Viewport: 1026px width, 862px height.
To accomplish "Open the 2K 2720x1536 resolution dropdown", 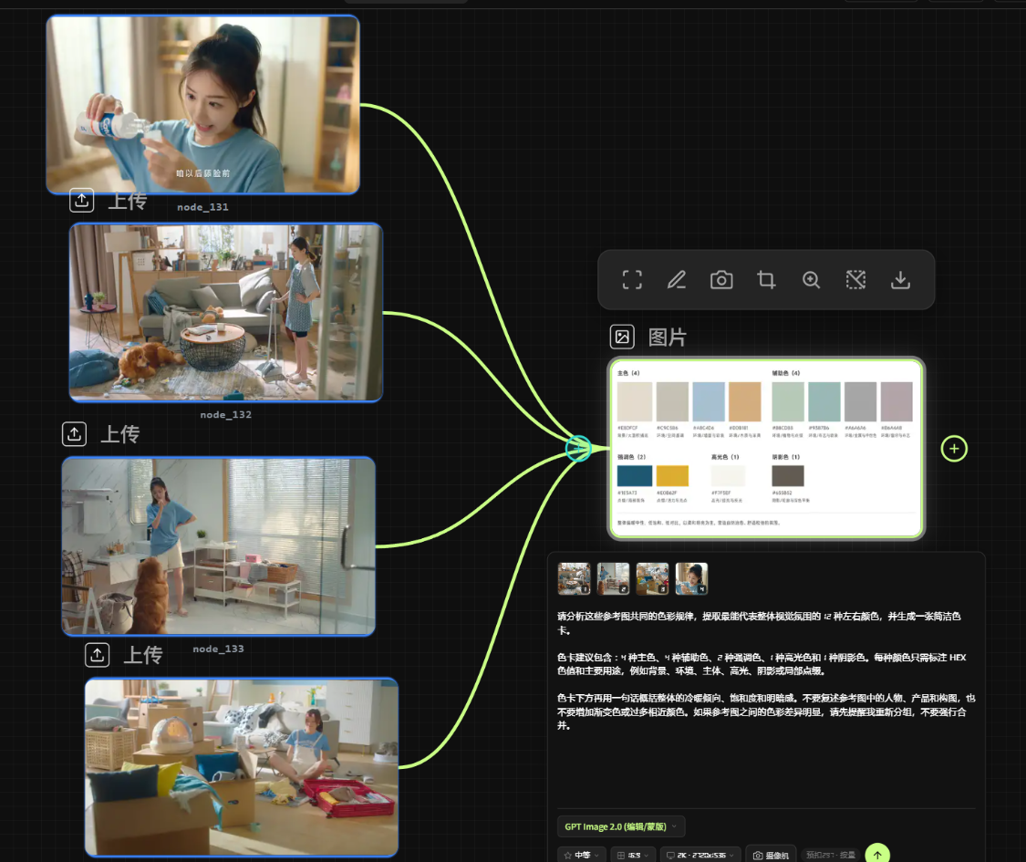I will tap(700, 855).
